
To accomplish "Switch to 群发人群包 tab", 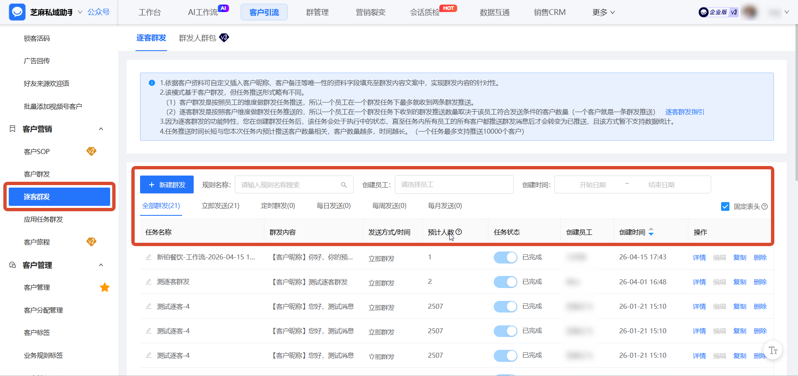I will coord(197,38).
